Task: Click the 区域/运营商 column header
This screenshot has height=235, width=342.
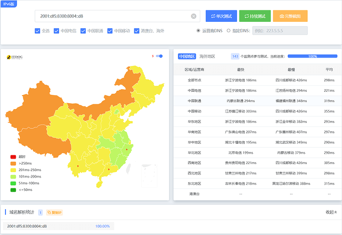Action: pos(194,69)
